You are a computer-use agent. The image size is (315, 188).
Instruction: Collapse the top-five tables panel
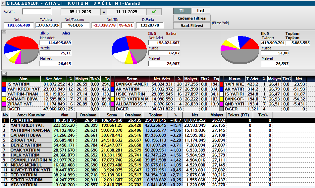pyautogui.click(x=4, y=73)
